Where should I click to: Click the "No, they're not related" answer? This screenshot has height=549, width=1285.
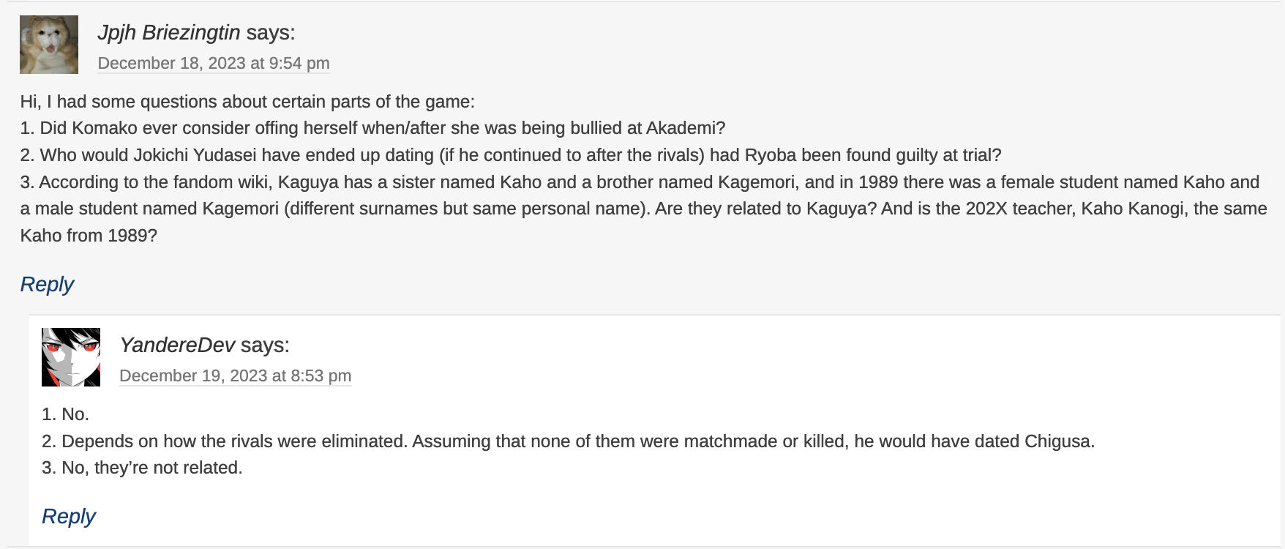pos(142,468)
